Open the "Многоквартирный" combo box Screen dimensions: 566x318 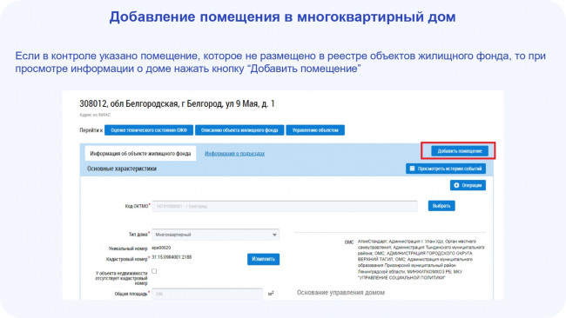[x=215, y=235]
